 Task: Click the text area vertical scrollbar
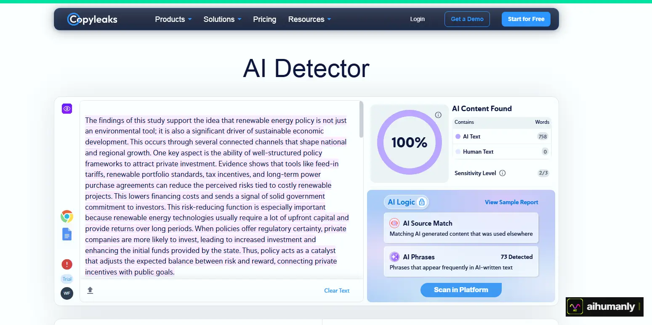(361, 119)
